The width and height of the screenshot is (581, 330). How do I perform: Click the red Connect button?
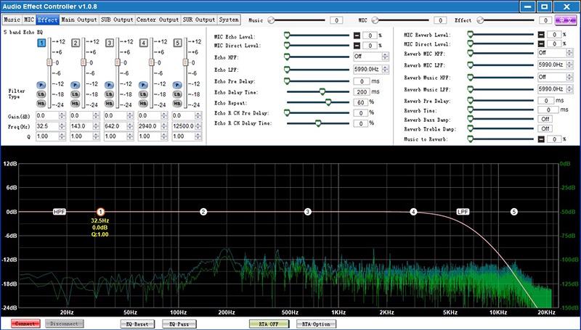pos(24,323)
